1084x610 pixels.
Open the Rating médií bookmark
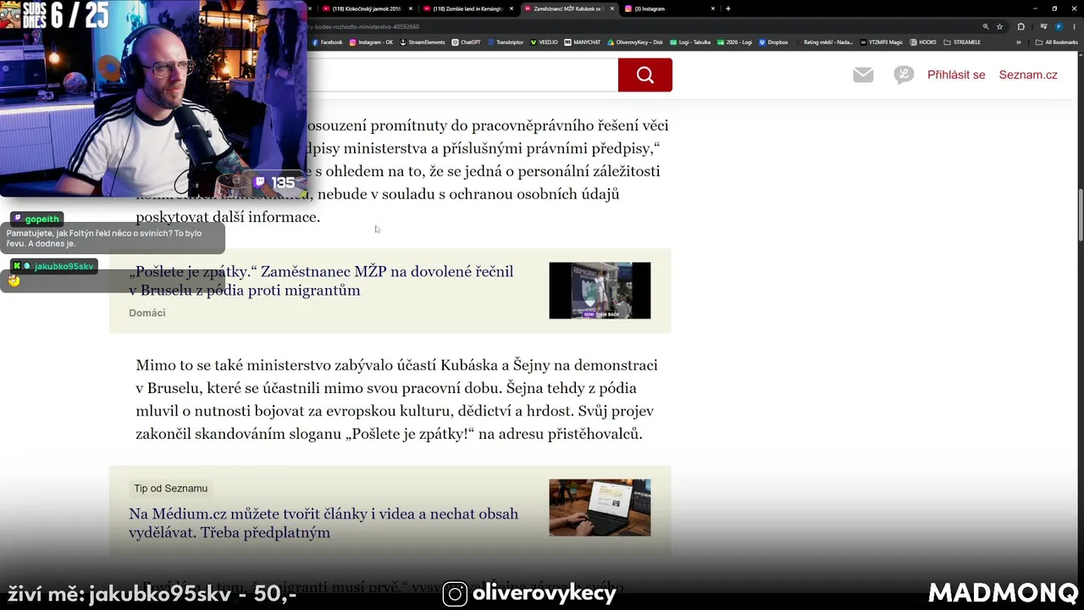coord(824,42)
